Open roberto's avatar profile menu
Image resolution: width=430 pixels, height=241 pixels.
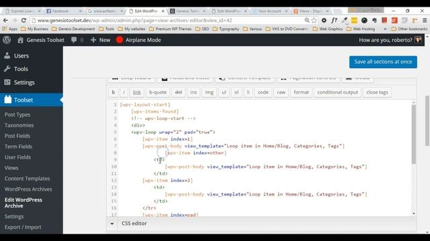pyautogui.click(x=418, y=40)
